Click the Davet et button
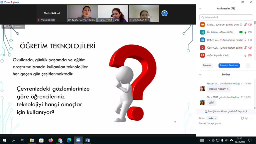 click(x=207, y=66)
